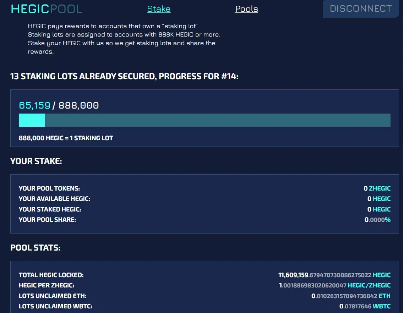This screenshot has height=313, width=409.
Task: Click the available HEGIC value of 0
Action: tap(379, 199)
